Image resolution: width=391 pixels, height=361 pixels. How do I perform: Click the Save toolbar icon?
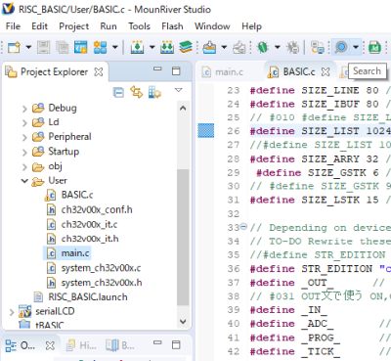coord(43,48)
